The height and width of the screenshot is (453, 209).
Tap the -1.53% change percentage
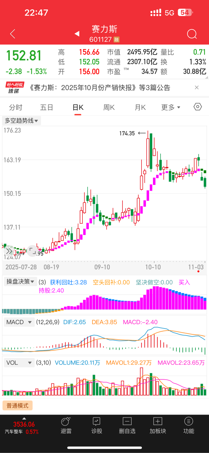click(37, 72)
